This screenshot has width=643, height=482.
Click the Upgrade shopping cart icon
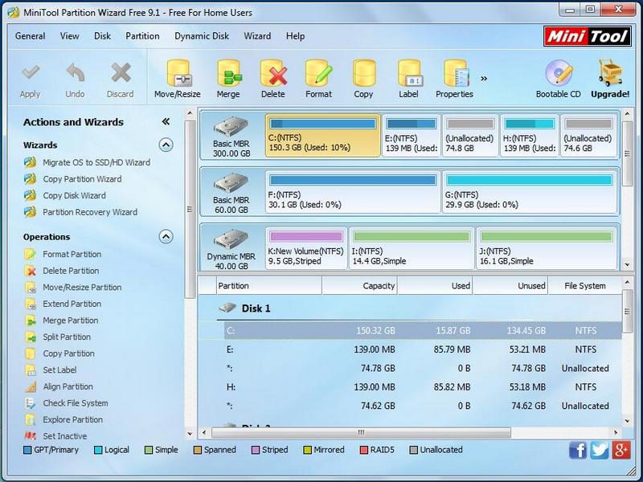click(610, 73)
